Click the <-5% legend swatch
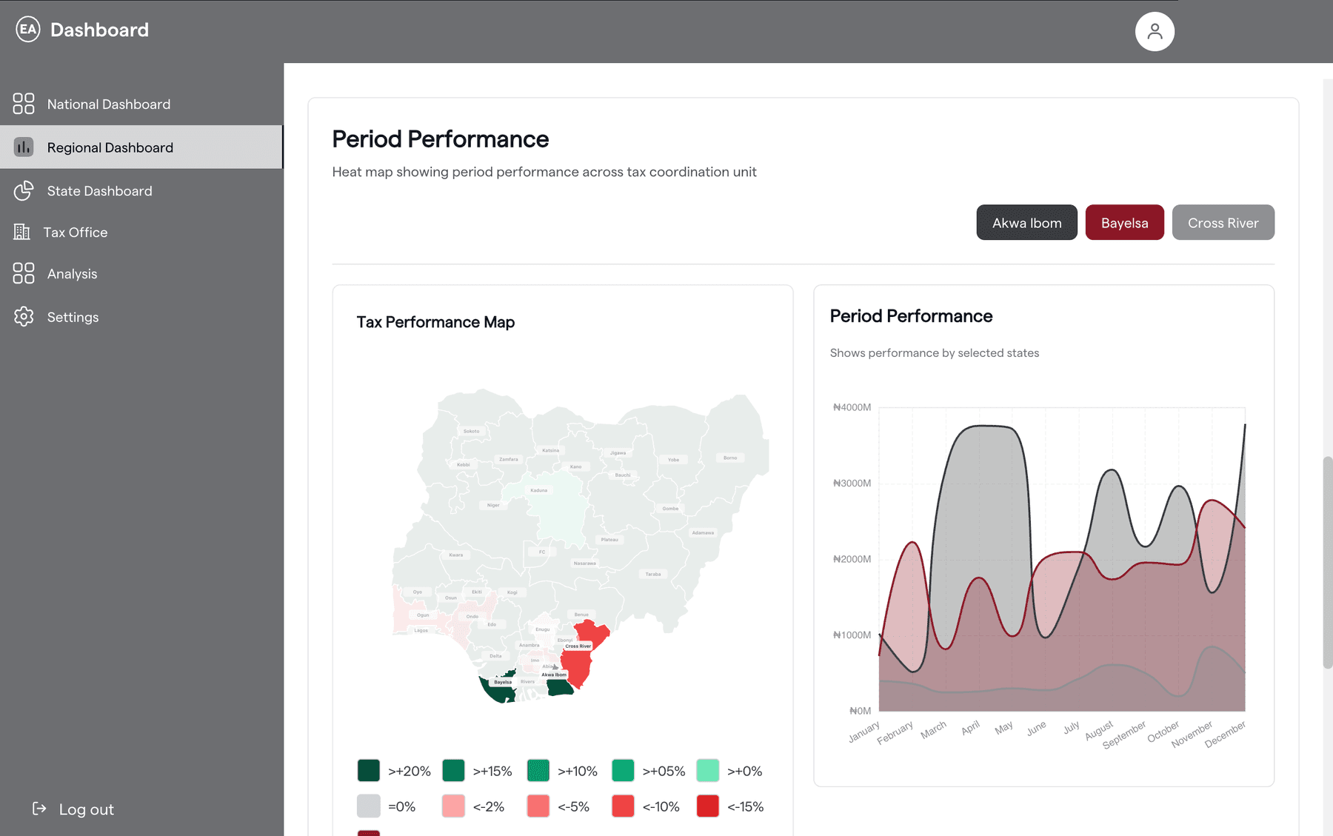The width and height of the screenshot is (1333, 836). click(x=538, y=806)
